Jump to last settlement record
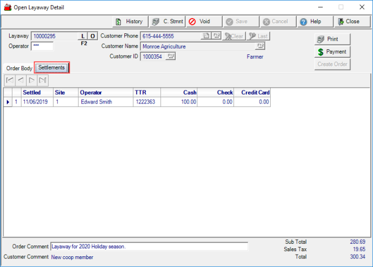The image size is (373, 267). (42, 80)
